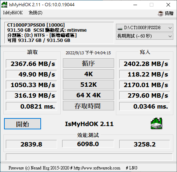This screenshot has width=177, height=172.
Task: Select the write value 2170.01 MB/s
Action: point(145,85)
